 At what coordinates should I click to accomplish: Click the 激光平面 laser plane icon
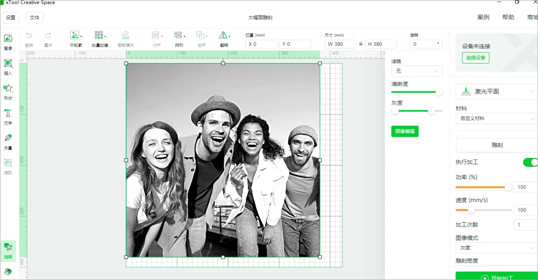466,91
